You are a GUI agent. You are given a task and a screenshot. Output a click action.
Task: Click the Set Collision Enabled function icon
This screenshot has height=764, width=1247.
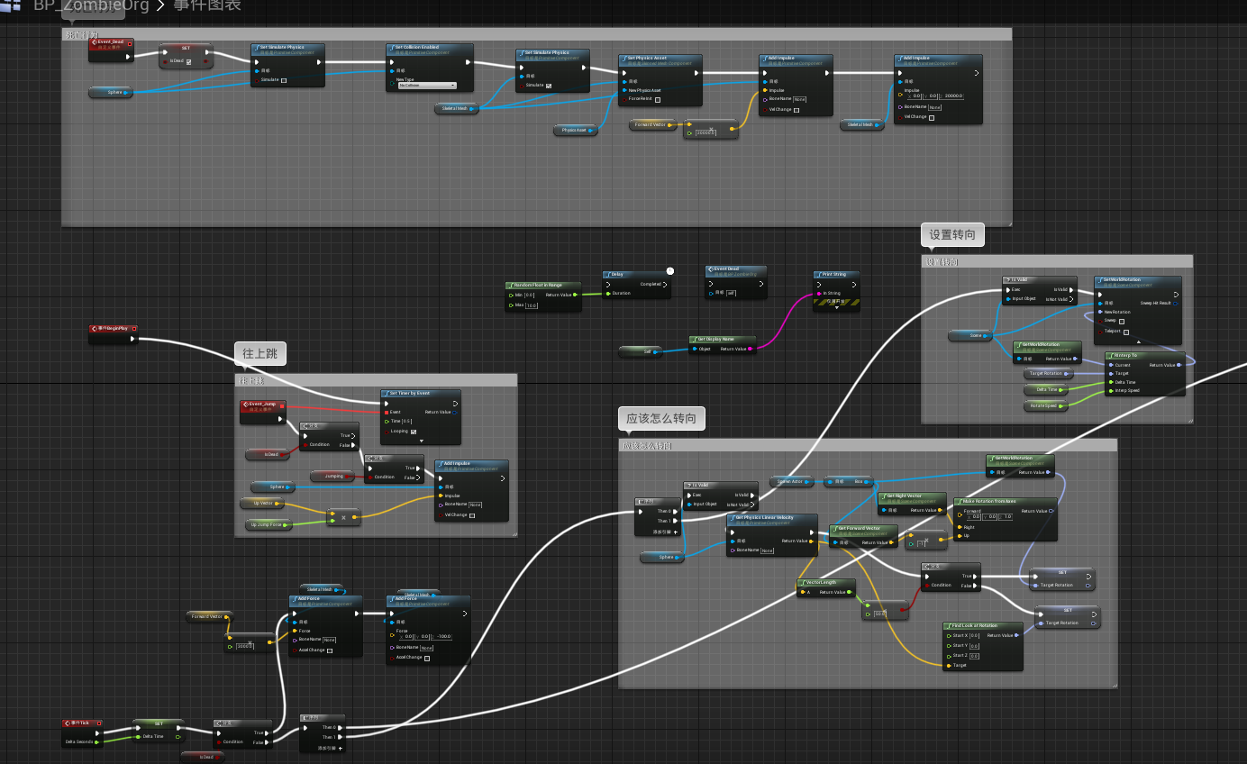click(392, 47)
